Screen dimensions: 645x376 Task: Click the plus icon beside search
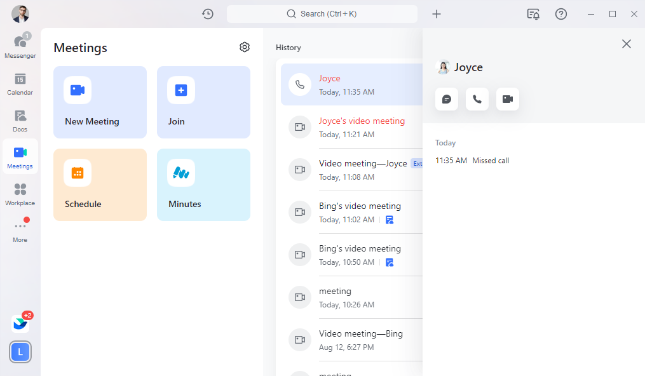437,14
